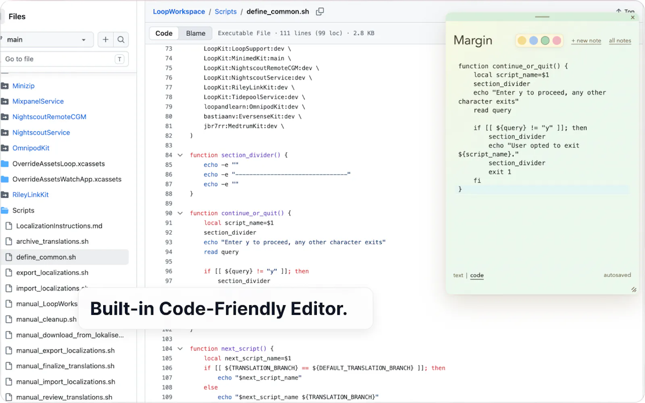Select define_common.sh in the file tree
645x403 pixels.
[x=64, y=257]
